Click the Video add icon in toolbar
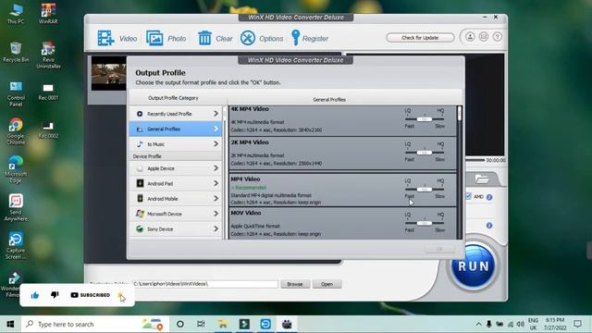The height and width of the screenshot is (333, 592). (105, 38)
